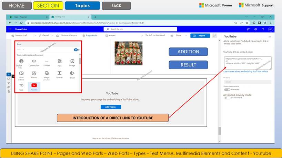Click Remove changes in toolbar
This screenshot has height=158, width=282.
coord(67,35)
